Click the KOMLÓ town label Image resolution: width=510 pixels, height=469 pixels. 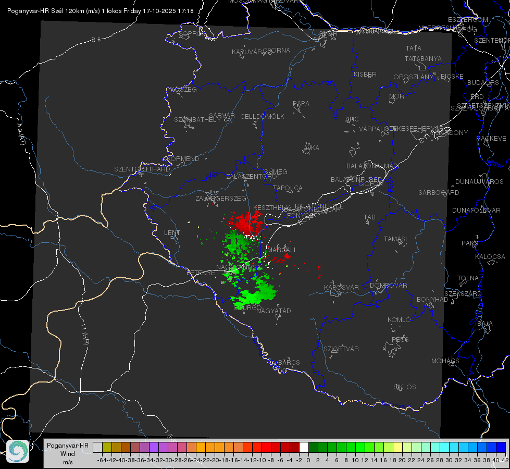[399, 320]
